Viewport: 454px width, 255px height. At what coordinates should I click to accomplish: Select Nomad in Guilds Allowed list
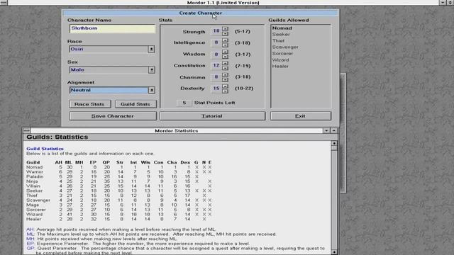click(x=282, y=28)
